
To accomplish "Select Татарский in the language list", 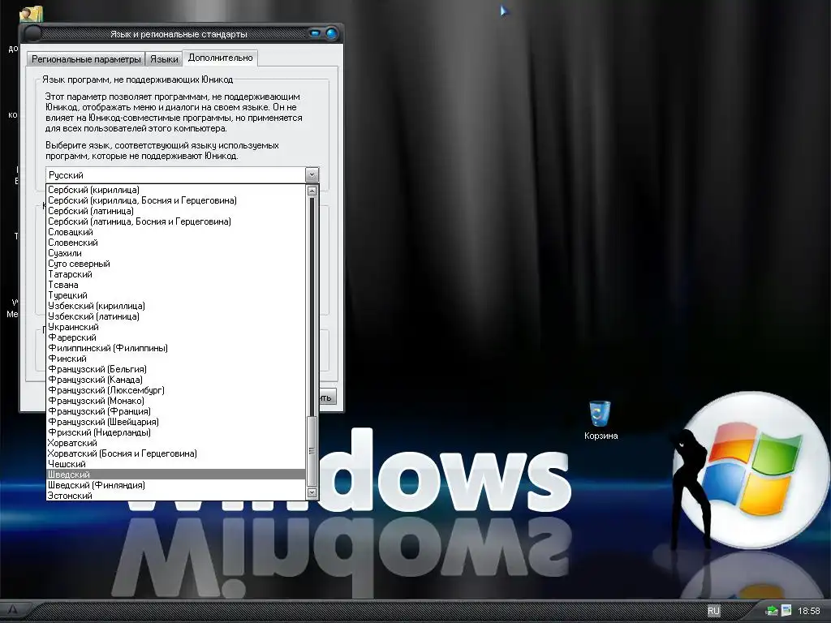I will [175, 274].
